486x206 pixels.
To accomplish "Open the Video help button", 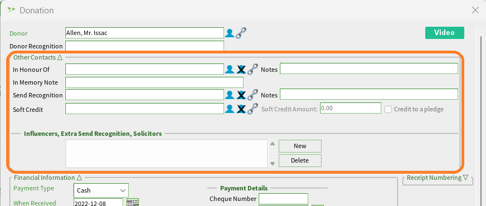I will point(444,33).
